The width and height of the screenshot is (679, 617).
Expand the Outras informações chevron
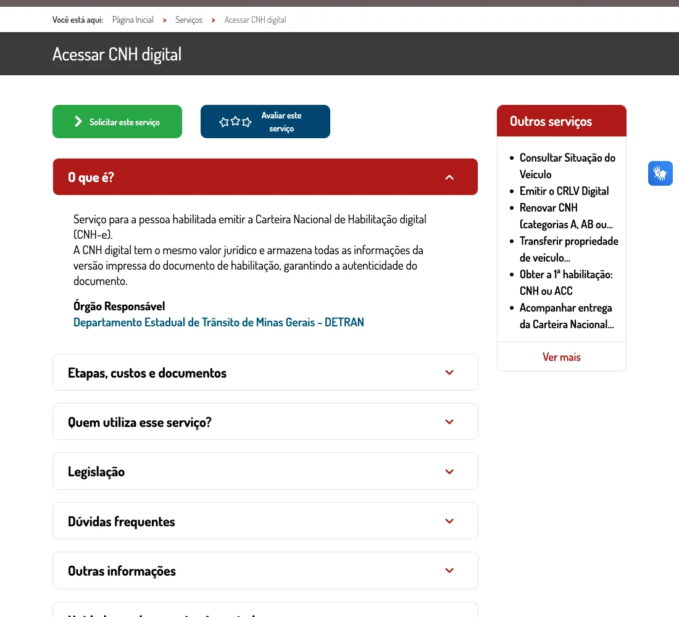tap(449, 571)
